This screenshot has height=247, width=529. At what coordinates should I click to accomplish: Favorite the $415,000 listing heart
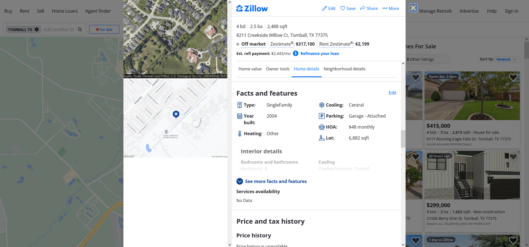[x=513, y=77]
